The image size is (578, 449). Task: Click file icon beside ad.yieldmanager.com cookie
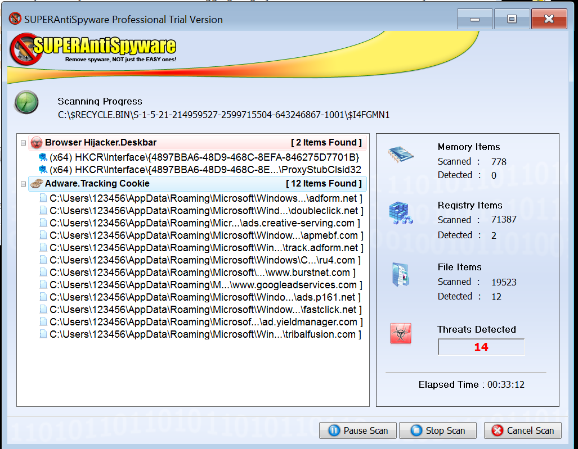(43, 322)
